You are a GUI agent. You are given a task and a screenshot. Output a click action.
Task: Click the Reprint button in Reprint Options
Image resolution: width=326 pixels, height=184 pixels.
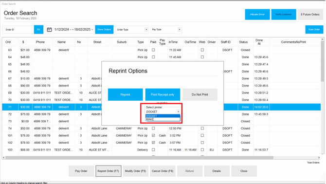126,94
